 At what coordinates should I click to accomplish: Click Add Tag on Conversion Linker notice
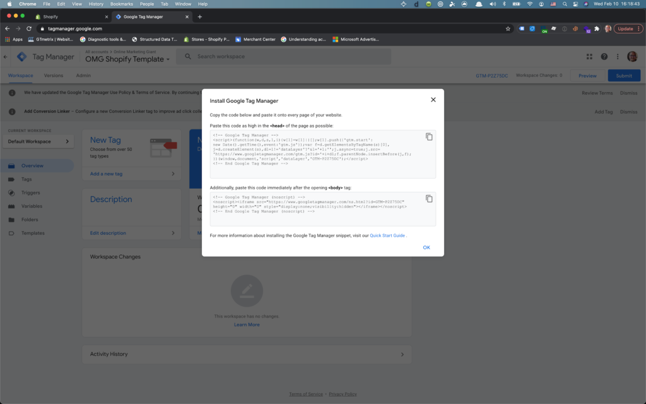[x=604, y=112]
